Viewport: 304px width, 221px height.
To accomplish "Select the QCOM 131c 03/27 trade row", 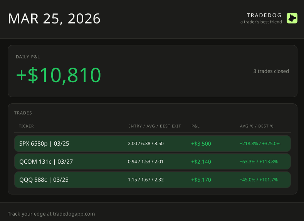I will coord(46,162).
